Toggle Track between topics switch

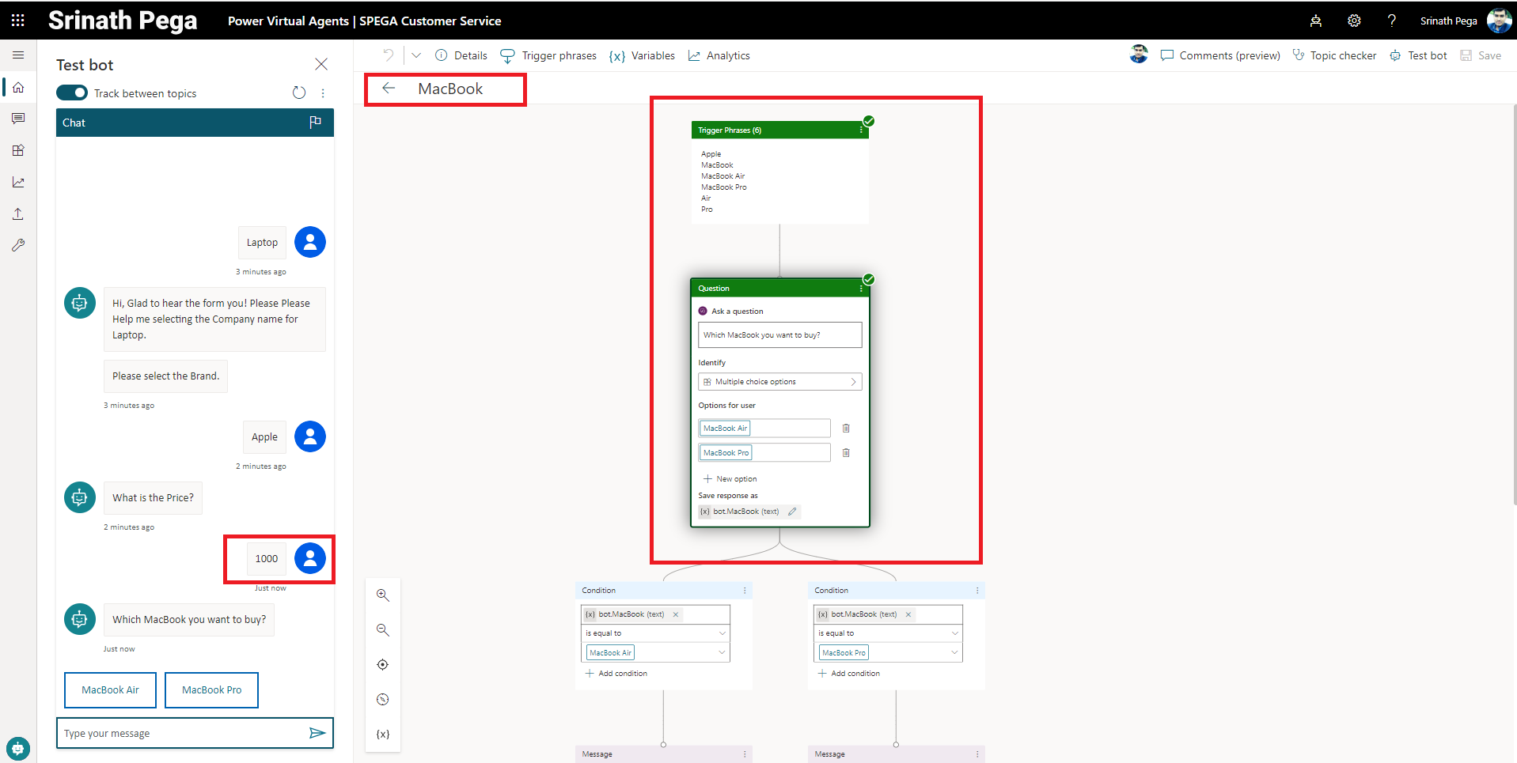click(x=72, y=93)
